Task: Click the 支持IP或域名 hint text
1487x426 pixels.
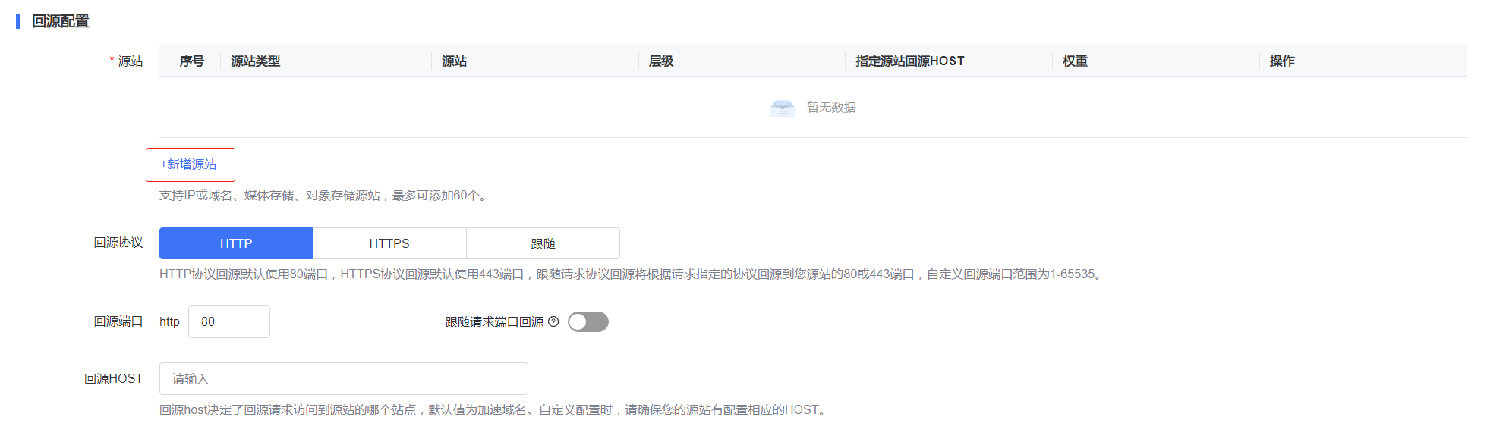Action: pyautogui.click(x=325, y=196)
